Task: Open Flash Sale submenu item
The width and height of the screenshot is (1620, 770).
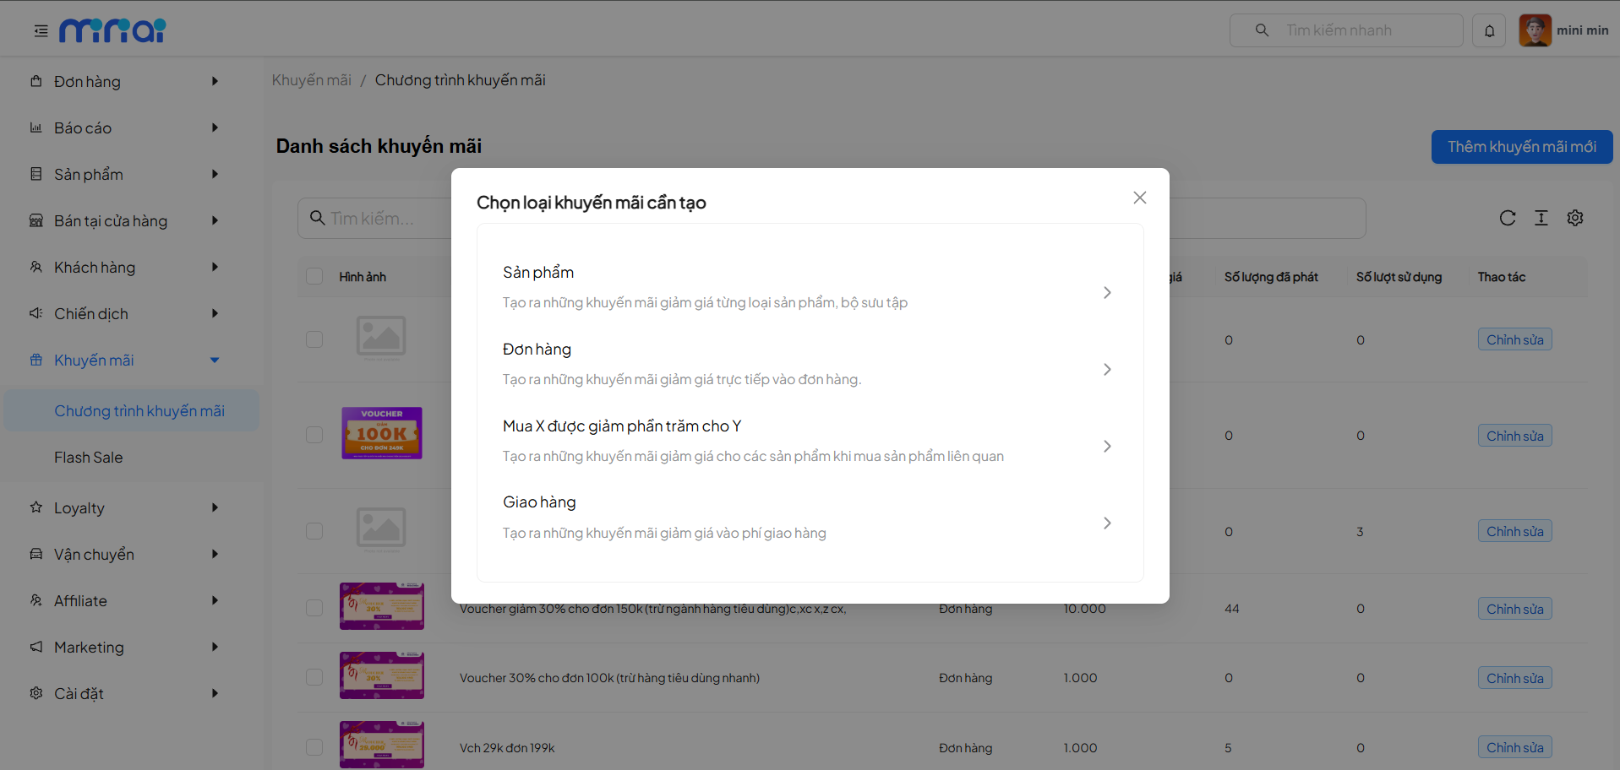Action: point(89,458)
